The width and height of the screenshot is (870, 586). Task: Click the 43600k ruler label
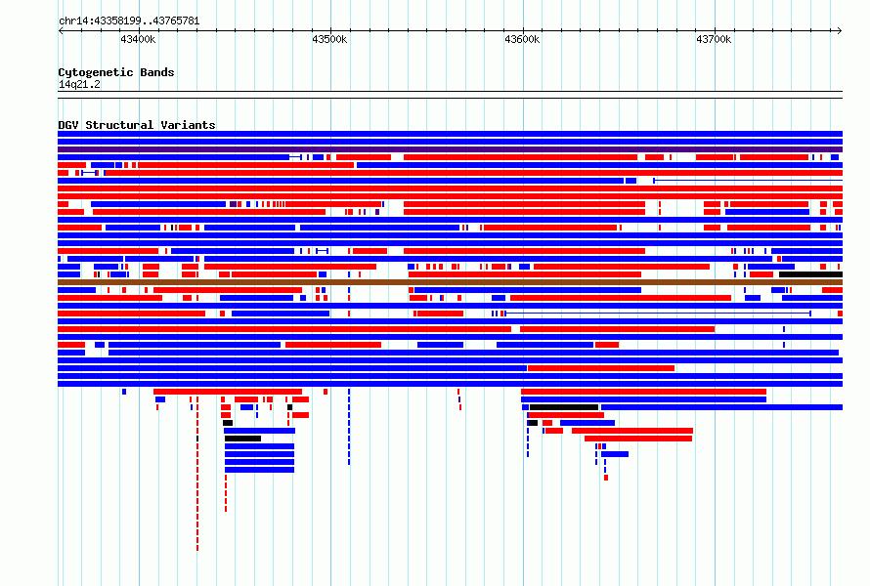(x=522, y=39)
